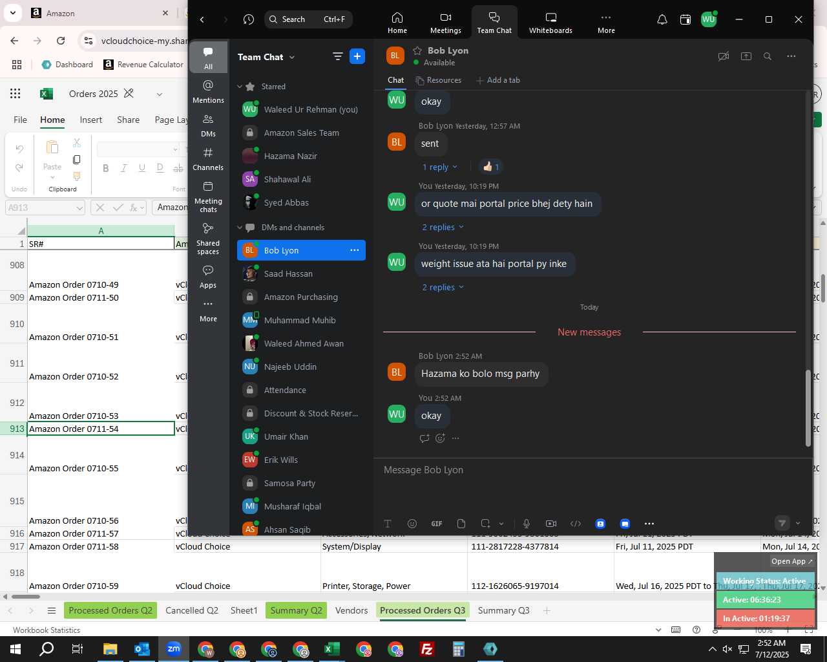Record a video message
The width and height of the screenshot is (827, 662).
coord(551,524)
